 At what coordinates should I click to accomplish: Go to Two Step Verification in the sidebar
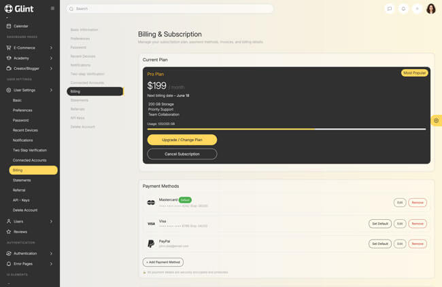30,150
